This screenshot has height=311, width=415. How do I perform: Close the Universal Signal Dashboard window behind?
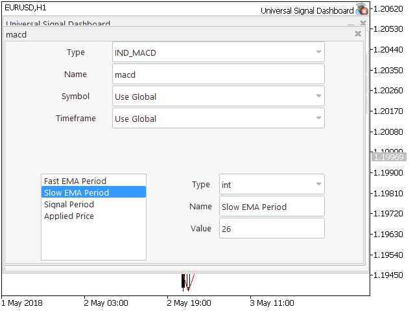click(x=363, y=23)
